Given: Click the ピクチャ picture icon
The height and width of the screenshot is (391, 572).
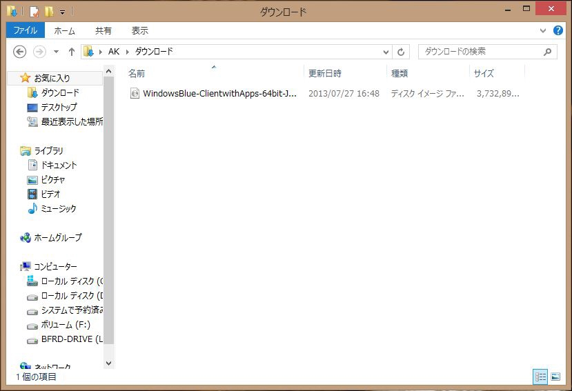Looking at the screenshot, I should point(32,180).
